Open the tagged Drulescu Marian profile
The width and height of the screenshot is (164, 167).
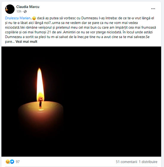pos(18,18)
